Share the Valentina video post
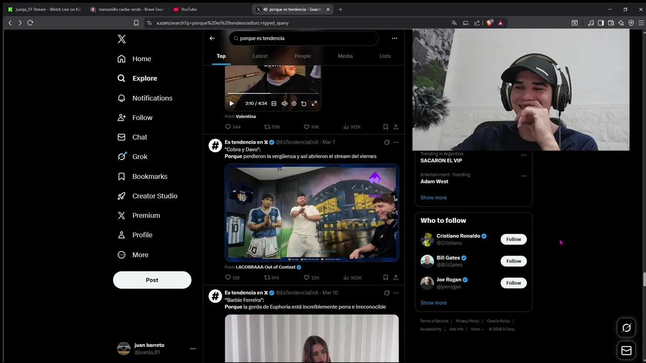This screenshot has width=646, height=363. (396, 127)
